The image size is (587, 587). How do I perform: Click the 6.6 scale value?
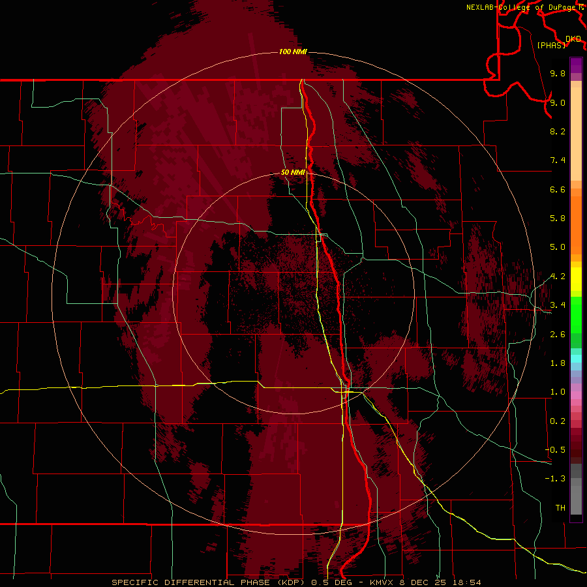(x=558, y=189)
